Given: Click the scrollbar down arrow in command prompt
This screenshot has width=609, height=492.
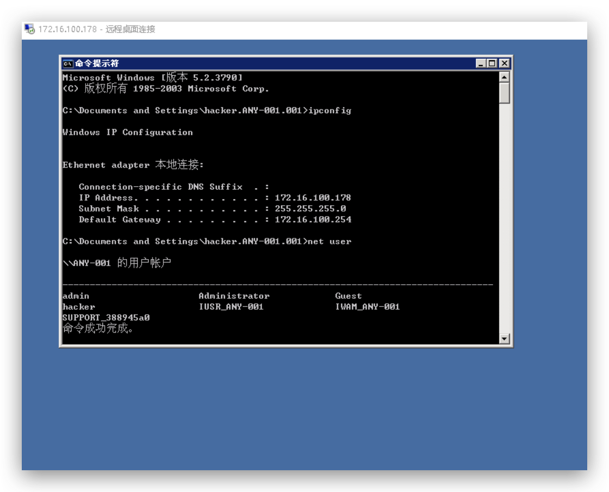Looking at the screenshot, I should coord(504,339).
